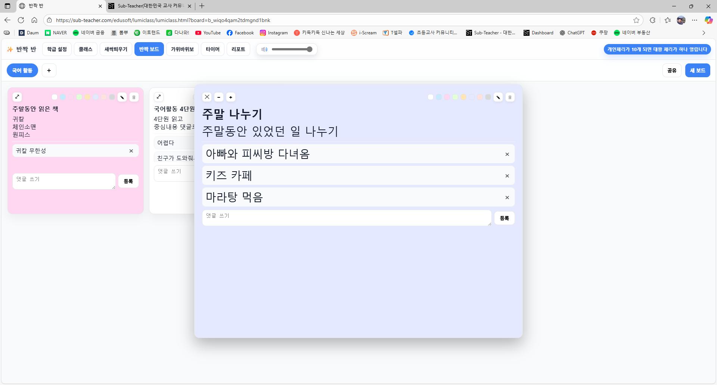The image size is (717, 385).
Task: Delete the 주말동안 읽은 책 card
Action: 134,97
